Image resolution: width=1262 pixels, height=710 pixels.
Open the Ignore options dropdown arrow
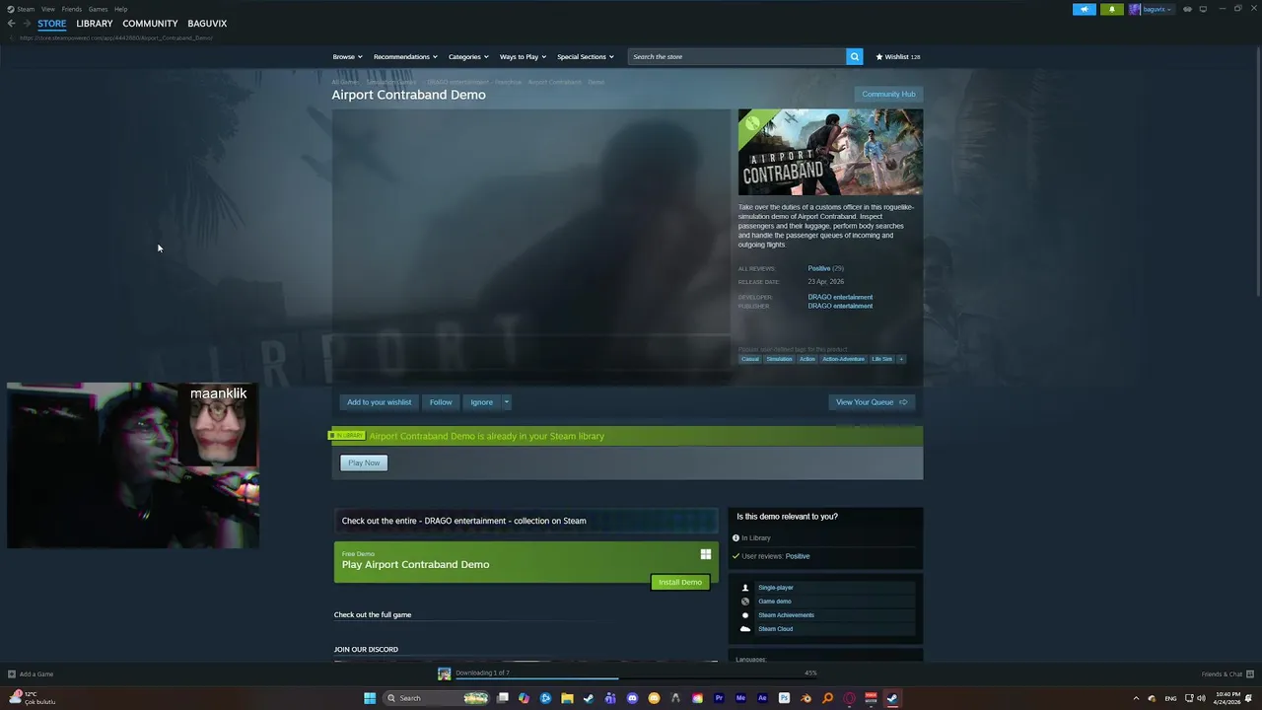[x=507, y=402]
